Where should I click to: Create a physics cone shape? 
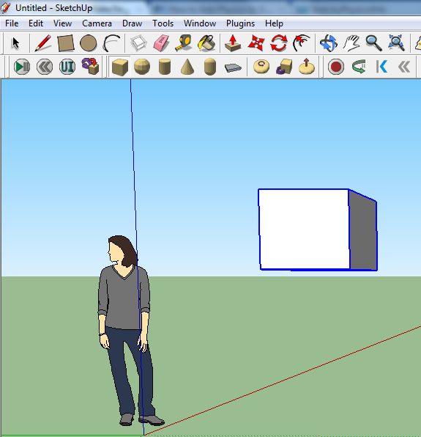click(x=187, y=67)
